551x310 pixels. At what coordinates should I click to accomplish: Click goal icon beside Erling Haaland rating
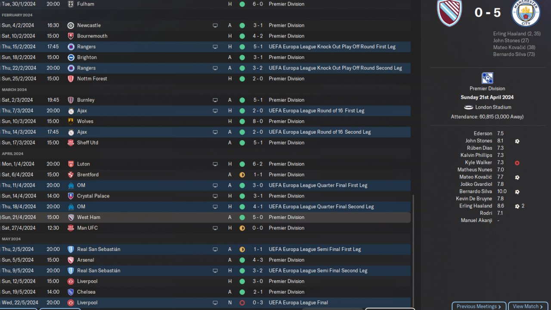point(517,207)
